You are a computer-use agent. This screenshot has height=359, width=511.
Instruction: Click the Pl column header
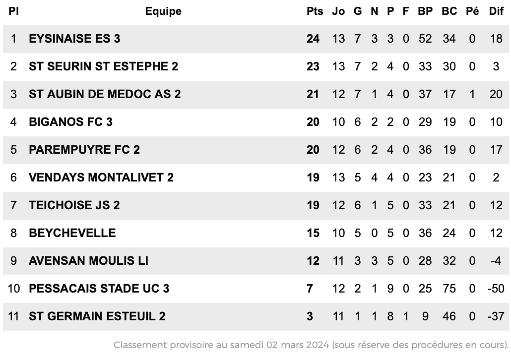point(13,11)
